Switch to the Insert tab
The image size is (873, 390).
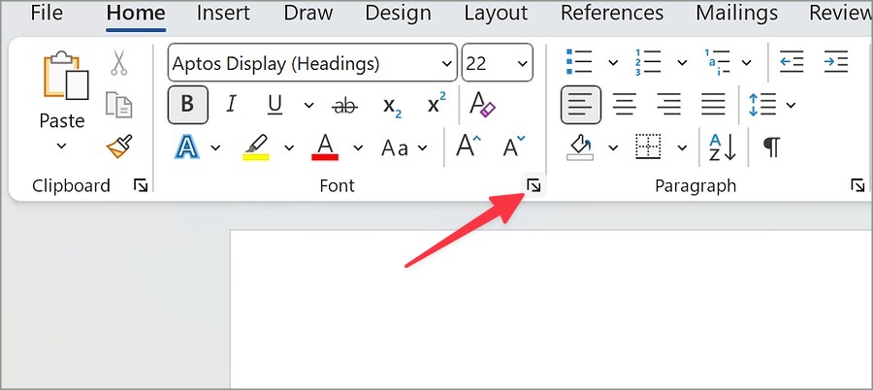(224, 14)
